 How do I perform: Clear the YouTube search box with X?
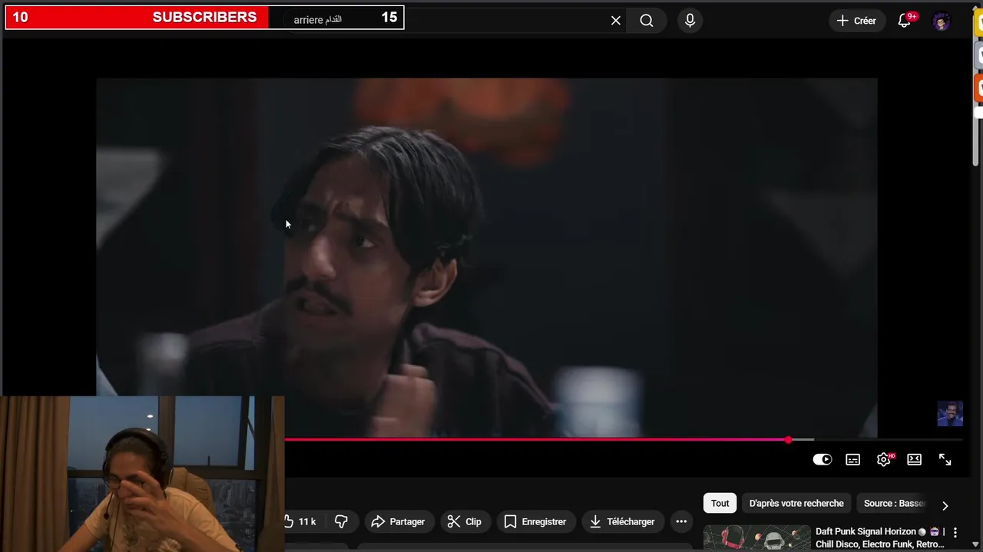click(x=616, y=21)
